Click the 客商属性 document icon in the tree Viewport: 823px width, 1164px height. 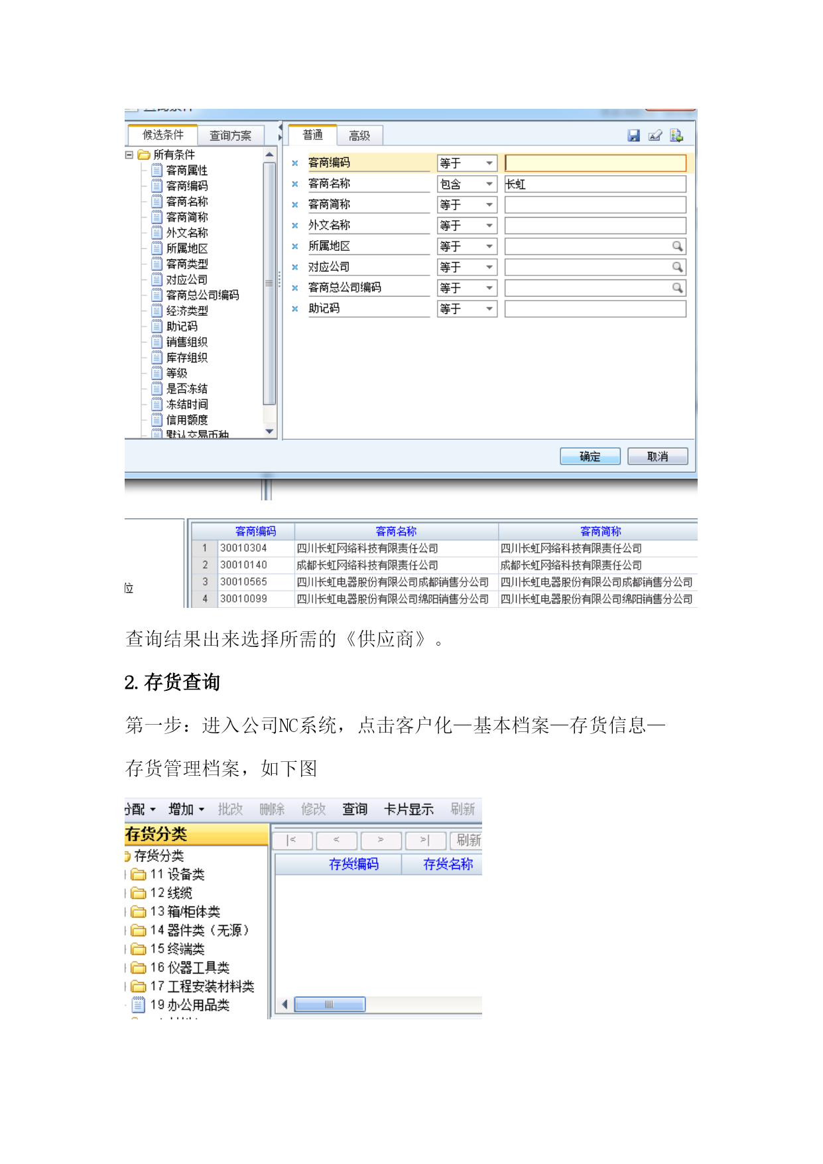[x=157, y=170]
